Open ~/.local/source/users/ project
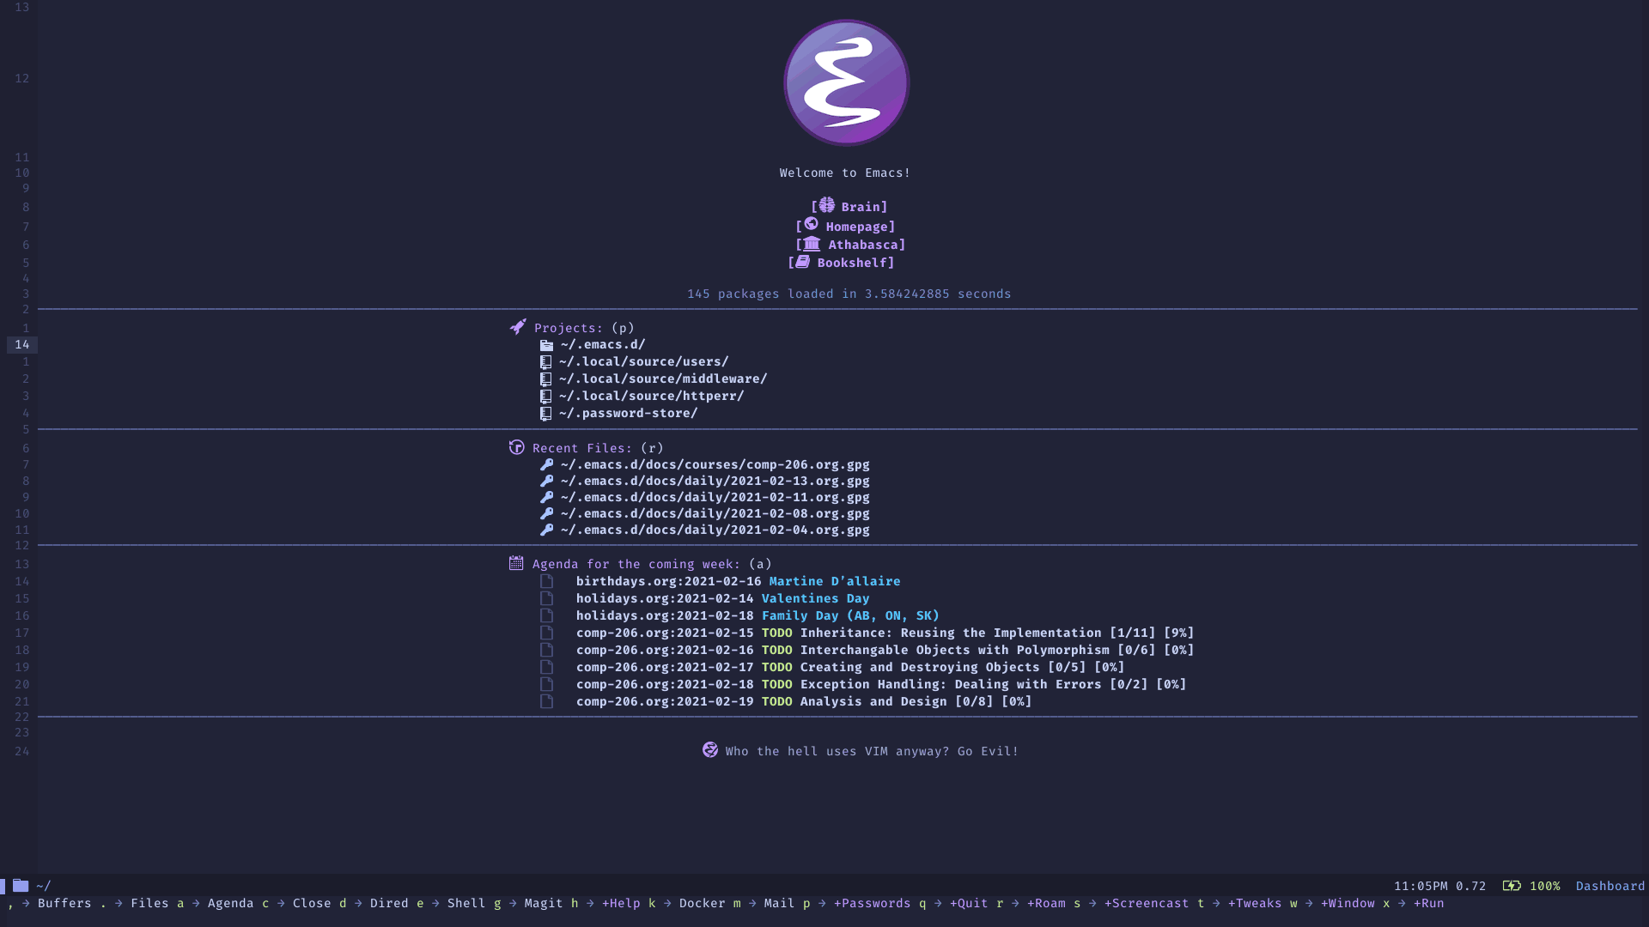The height and width of the screenshot is (927, 1649). coord(642,361)
